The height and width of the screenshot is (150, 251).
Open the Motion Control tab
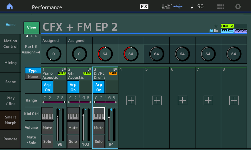tap(11, 44)
